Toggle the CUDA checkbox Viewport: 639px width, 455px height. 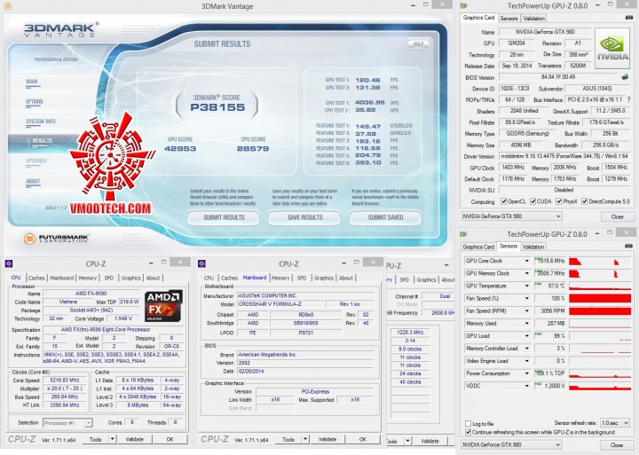coord(532,201)
